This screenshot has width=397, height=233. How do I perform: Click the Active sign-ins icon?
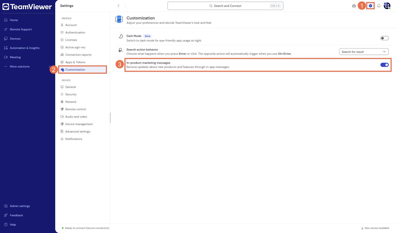[x=62, y=47]
